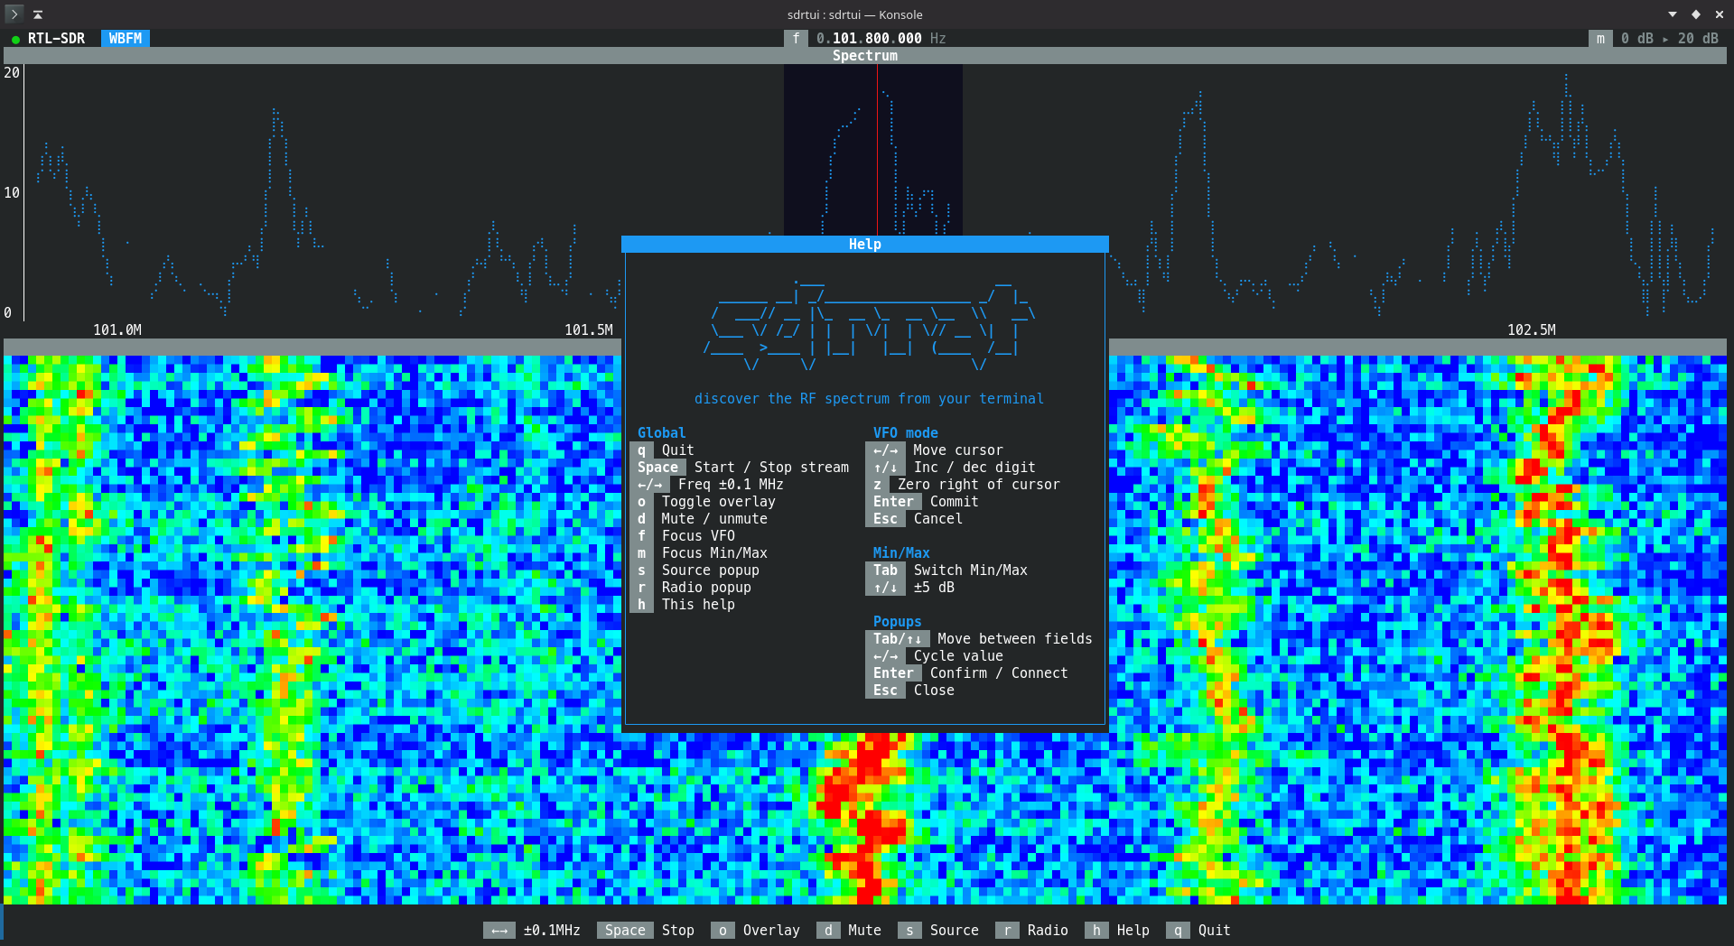Click the 'q' Quit key in Help Global list
The width and height of the screenshot is (1734, 946).
pos(641,450)
